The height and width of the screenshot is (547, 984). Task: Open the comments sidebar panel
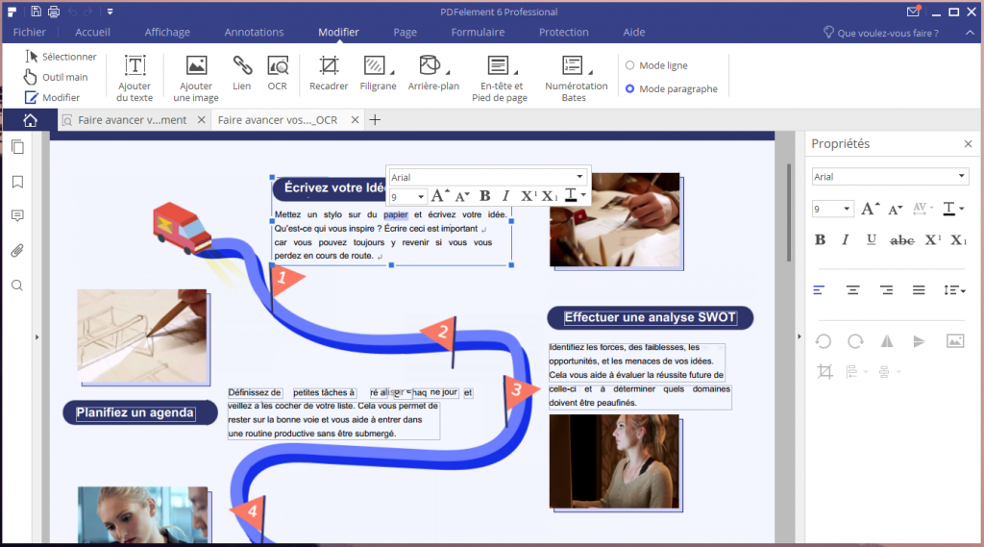click(x=17, y=215)
